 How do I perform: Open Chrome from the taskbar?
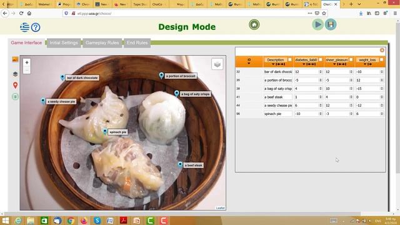pyautogui.click(x=71, y=221)
